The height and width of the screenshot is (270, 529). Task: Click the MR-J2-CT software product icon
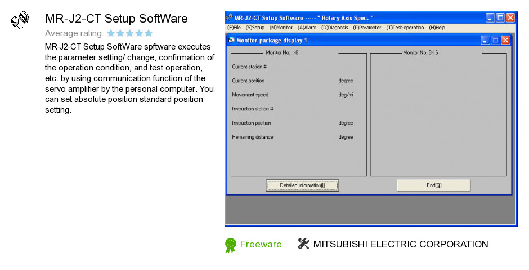(20, 20)
